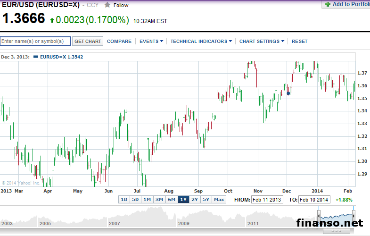Click the blue data point marker on chart
This screenshot has width=370, height=236.
pos(289,93)
